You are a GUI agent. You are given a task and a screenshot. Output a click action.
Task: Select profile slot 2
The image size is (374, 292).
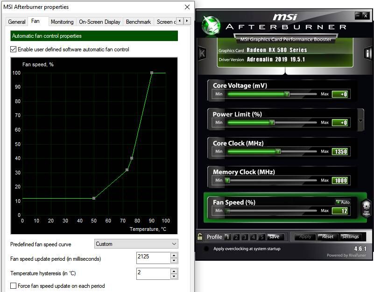tap(236, 237)
